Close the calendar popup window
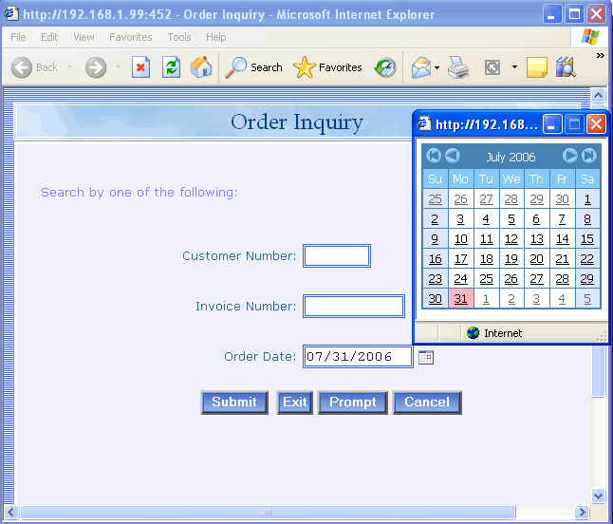 tap(596, 124)
